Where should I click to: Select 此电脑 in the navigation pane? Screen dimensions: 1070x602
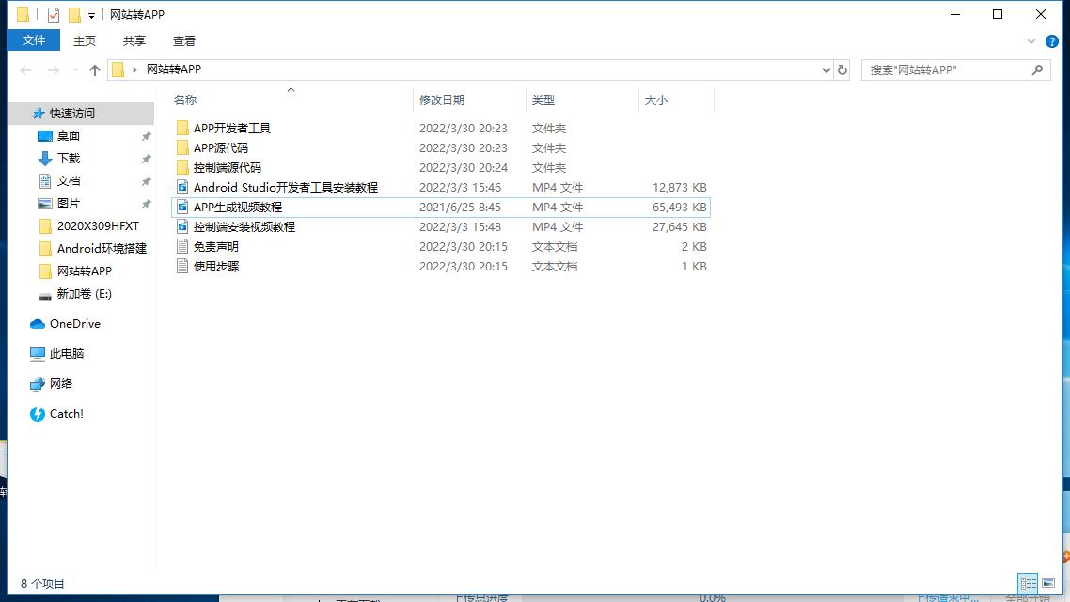click(66, 354)
